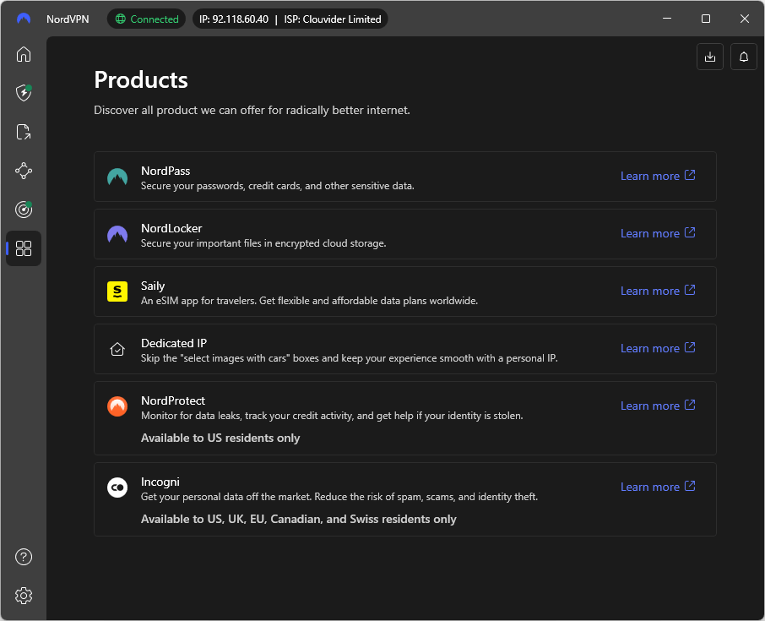Open Learn more for NordLocker
765x621 pixels.
point(658,233)
